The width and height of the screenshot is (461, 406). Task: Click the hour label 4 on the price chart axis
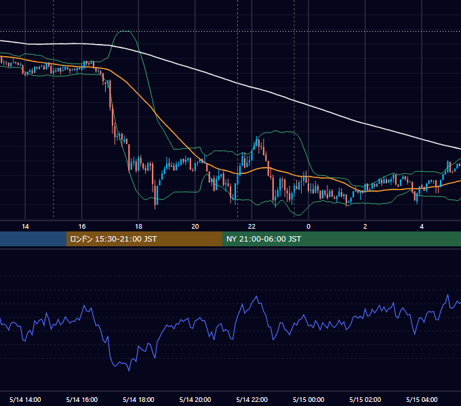pyautogui.click(x=422, y=227)
